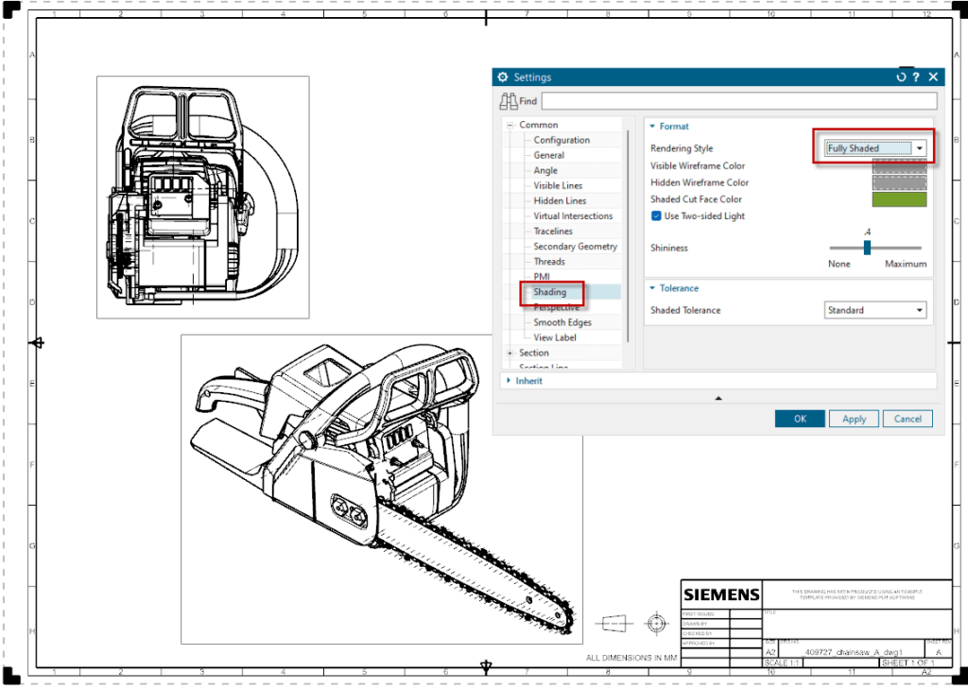
Task: Click 'SHEET 1 OF 1' text
Action: pos(907,663)
